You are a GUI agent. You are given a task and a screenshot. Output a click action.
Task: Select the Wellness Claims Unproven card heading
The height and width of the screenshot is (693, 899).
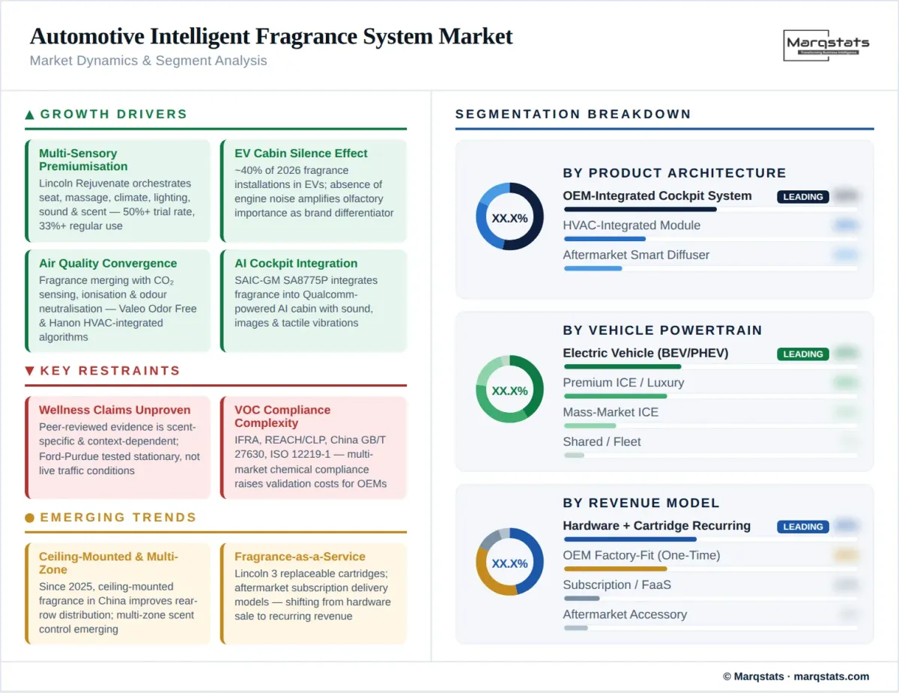pyautogui.click(x=115, y=411)
